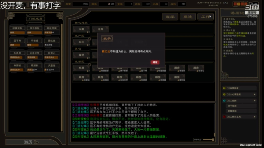Click the 厢房 room assigned to 公良元甲

pyautogui.click(x=120, y=78)
